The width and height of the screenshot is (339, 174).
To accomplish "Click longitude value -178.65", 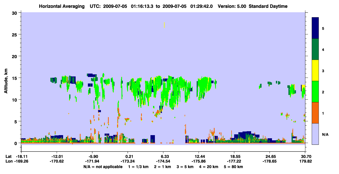I will [x=270, y=161].
